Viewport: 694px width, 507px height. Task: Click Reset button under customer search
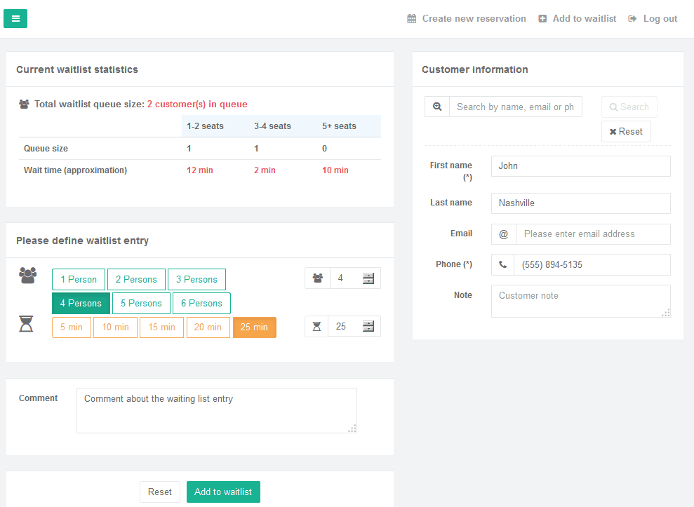pyautogui.click(x=626, y=131)
